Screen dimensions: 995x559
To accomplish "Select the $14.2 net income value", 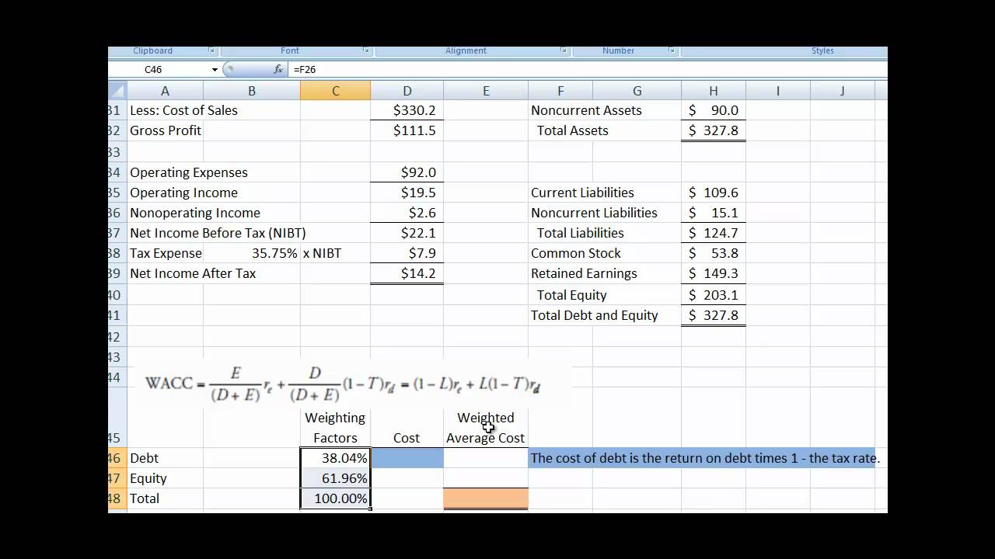I will point(407,273).
